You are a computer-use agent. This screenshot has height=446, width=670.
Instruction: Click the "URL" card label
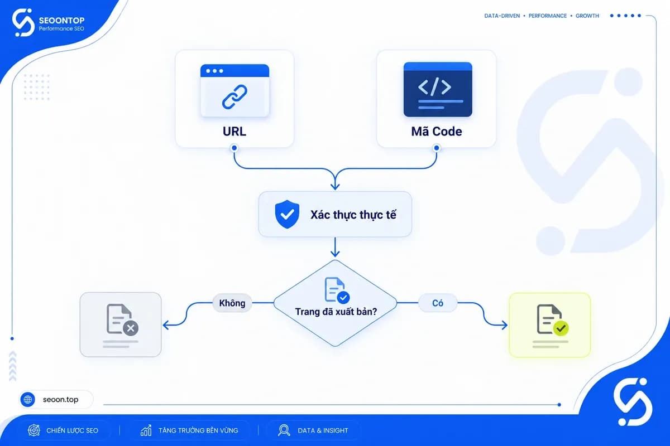pyautogui.click(x=234, y=132)
